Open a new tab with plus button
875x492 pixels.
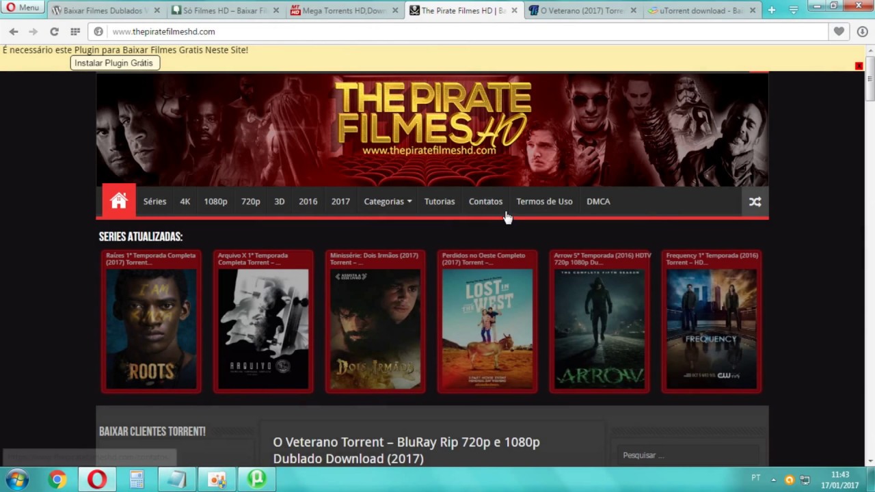pos(772,10)
